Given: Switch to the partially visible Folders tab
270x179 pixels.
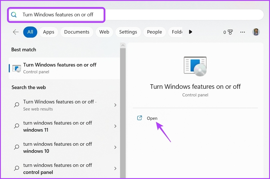Looking at the screenshot, I should (175, 32).
